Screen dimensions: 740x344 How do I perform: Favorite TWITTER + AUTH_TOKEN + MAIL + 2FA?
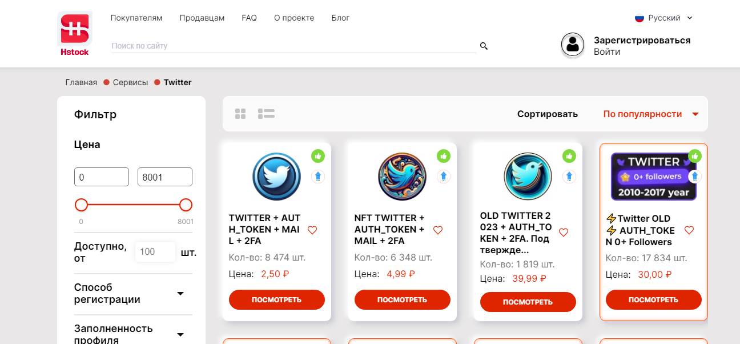312,230
